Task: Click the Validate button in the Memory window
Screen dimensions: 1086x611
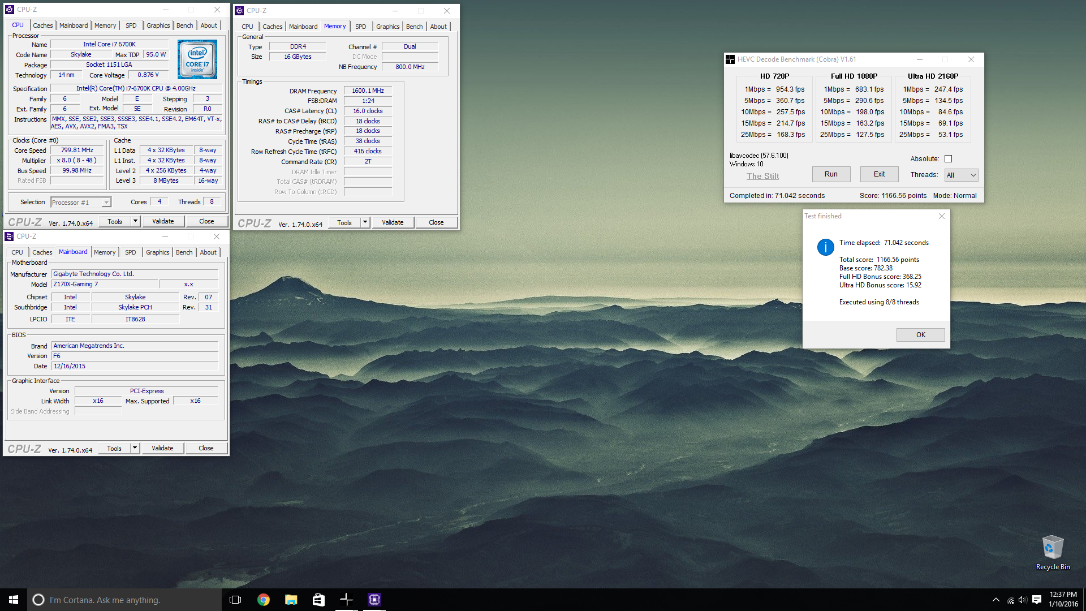Action: pyautogui.click(x=393, y=222)
